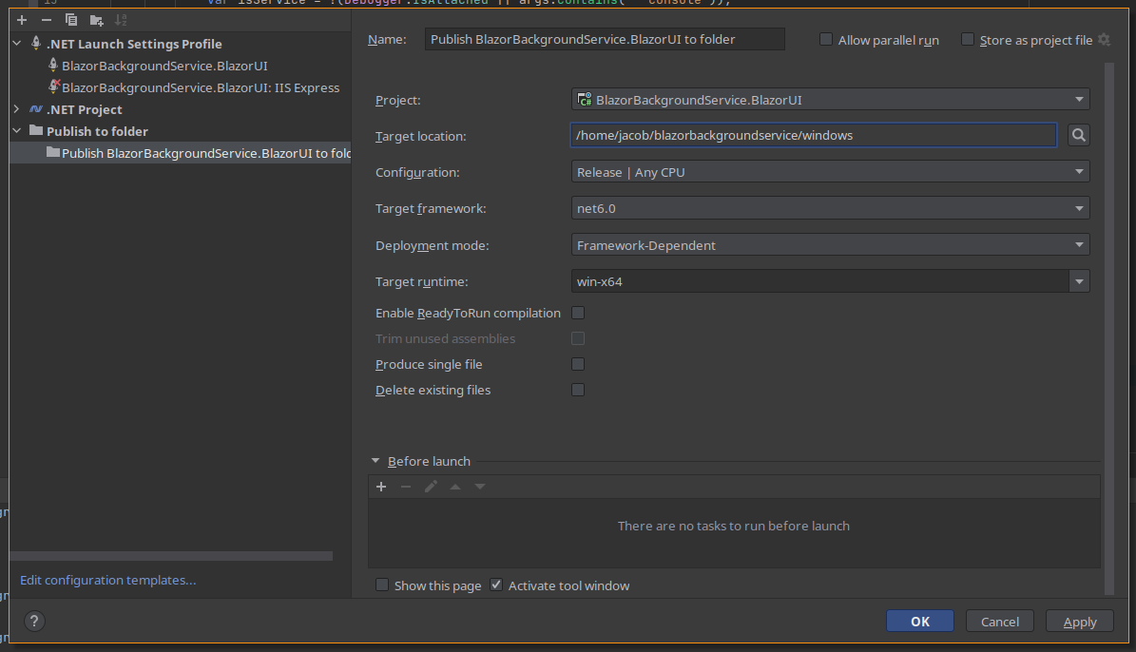Open the gear icon next to Store as project file
This screenshot has width=1136, height=652.
1104,40
